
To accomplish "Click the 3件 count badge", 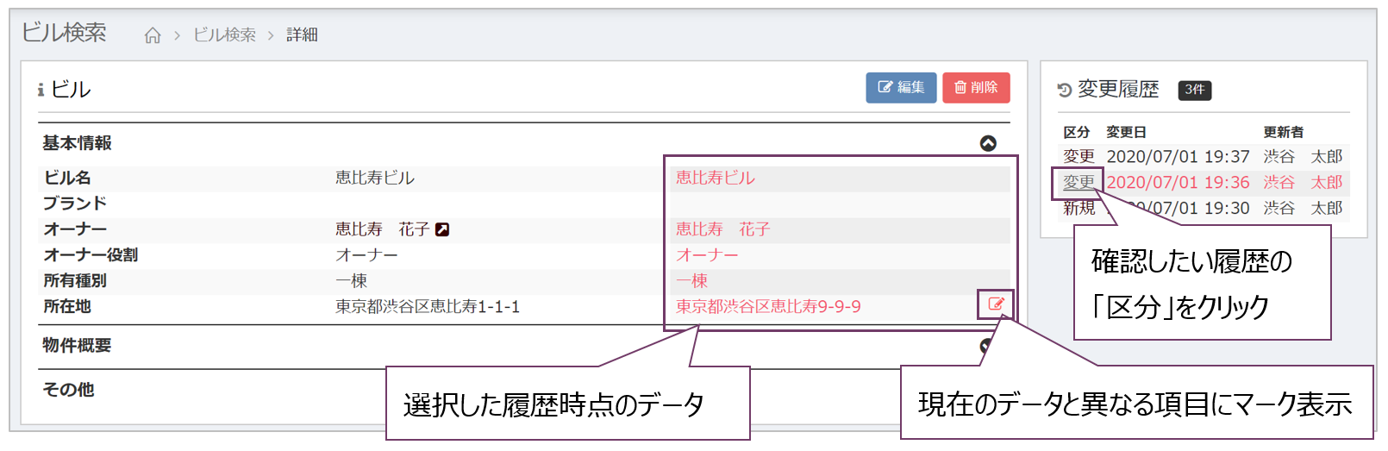I will point(1194,90).
